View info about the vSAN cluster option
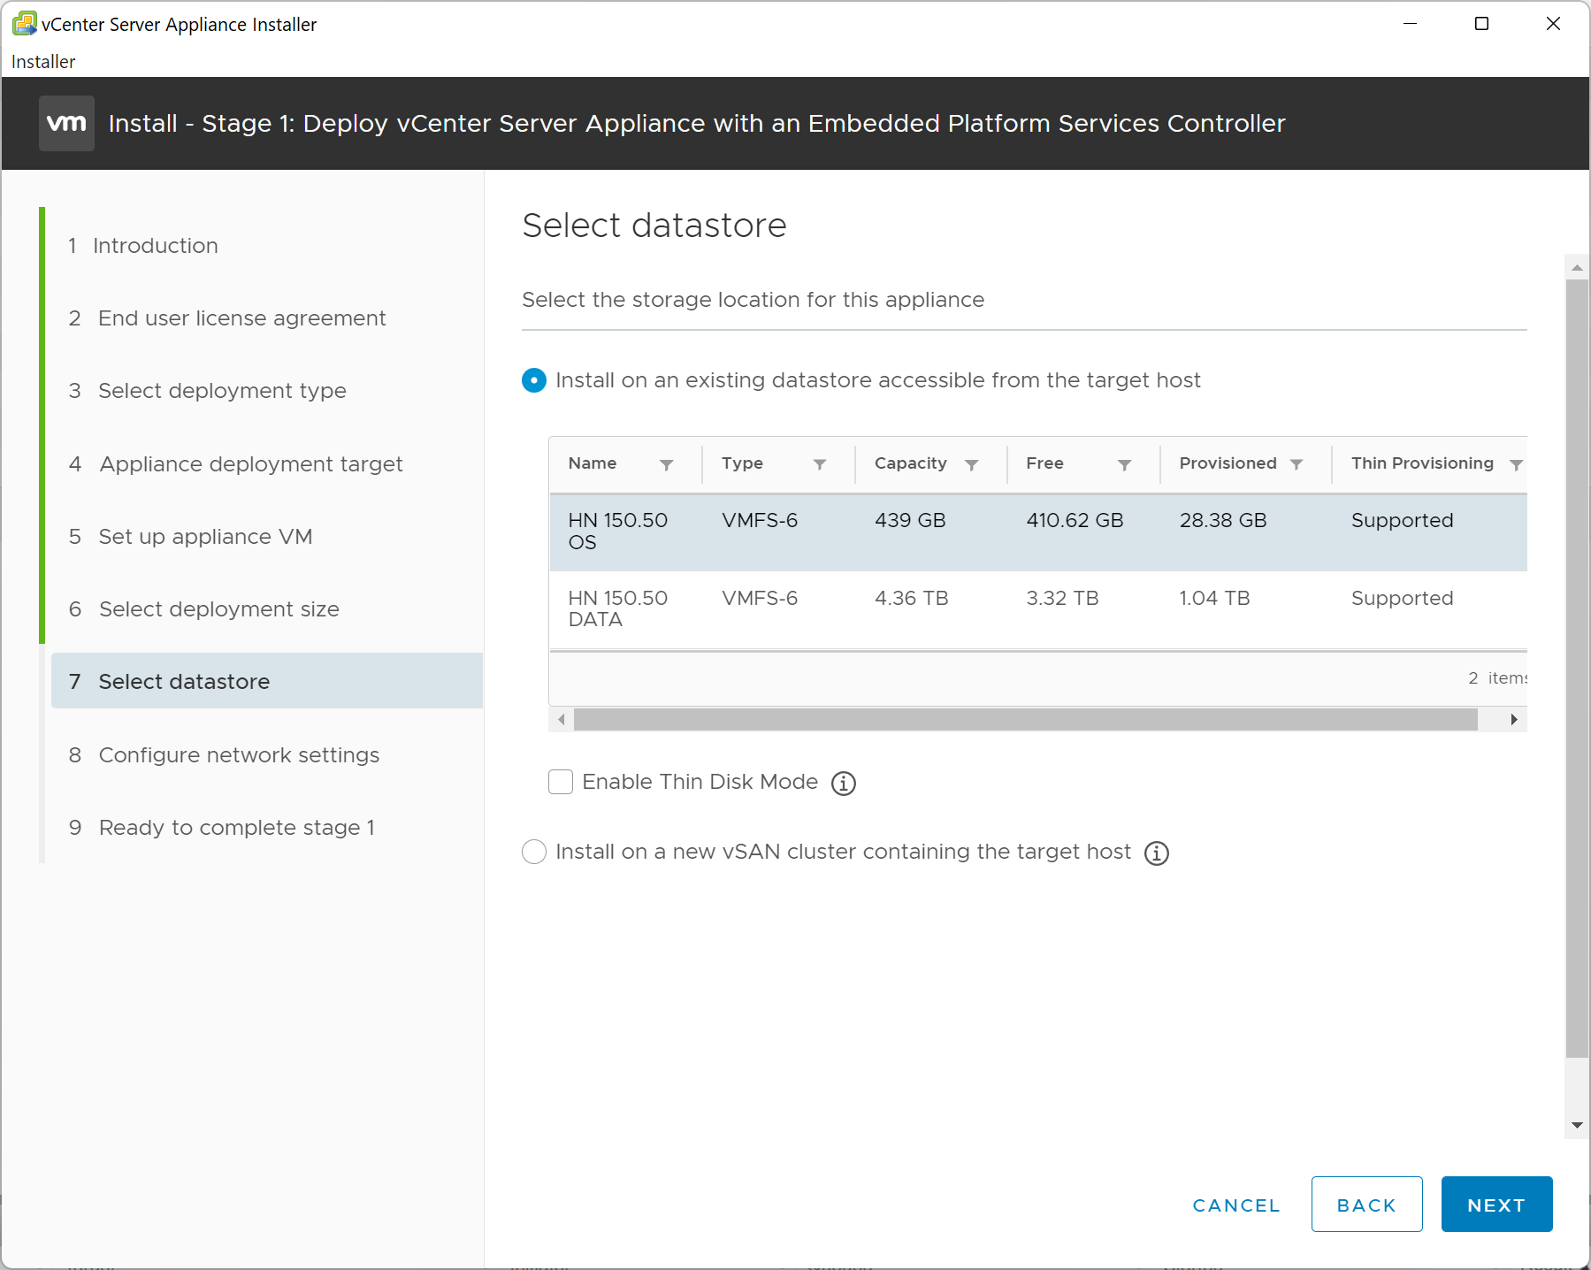 point(1157,853)
